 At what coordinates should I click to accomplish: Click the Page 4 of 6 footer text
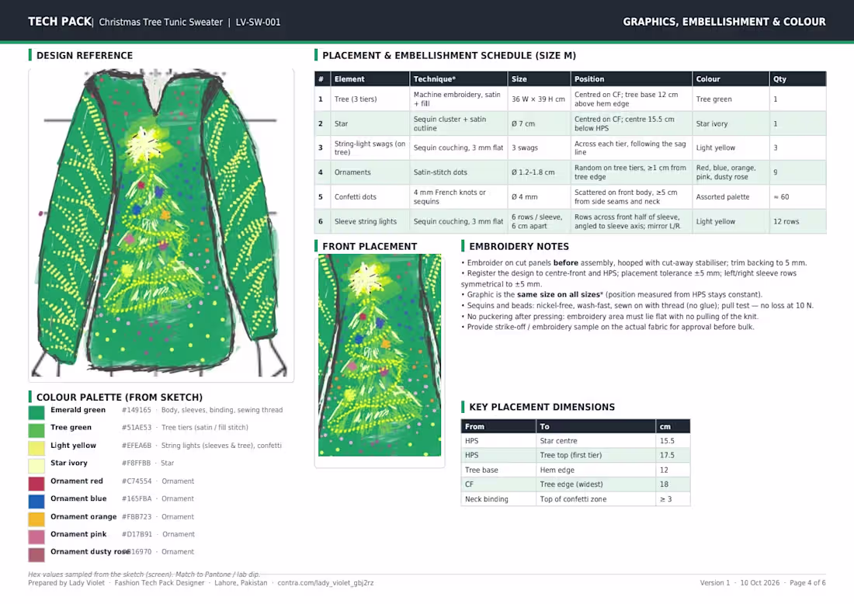807,583
